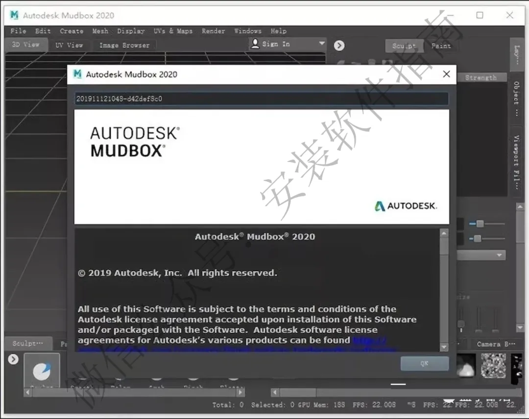Click the Autodesk Mudbox splash logo
This screenshot has height=419, width=529.
(135, 141)
